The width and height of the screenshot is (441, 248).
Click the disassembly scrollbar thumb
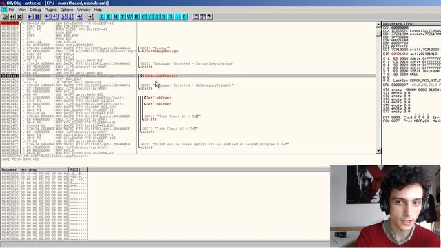point(378,32)
